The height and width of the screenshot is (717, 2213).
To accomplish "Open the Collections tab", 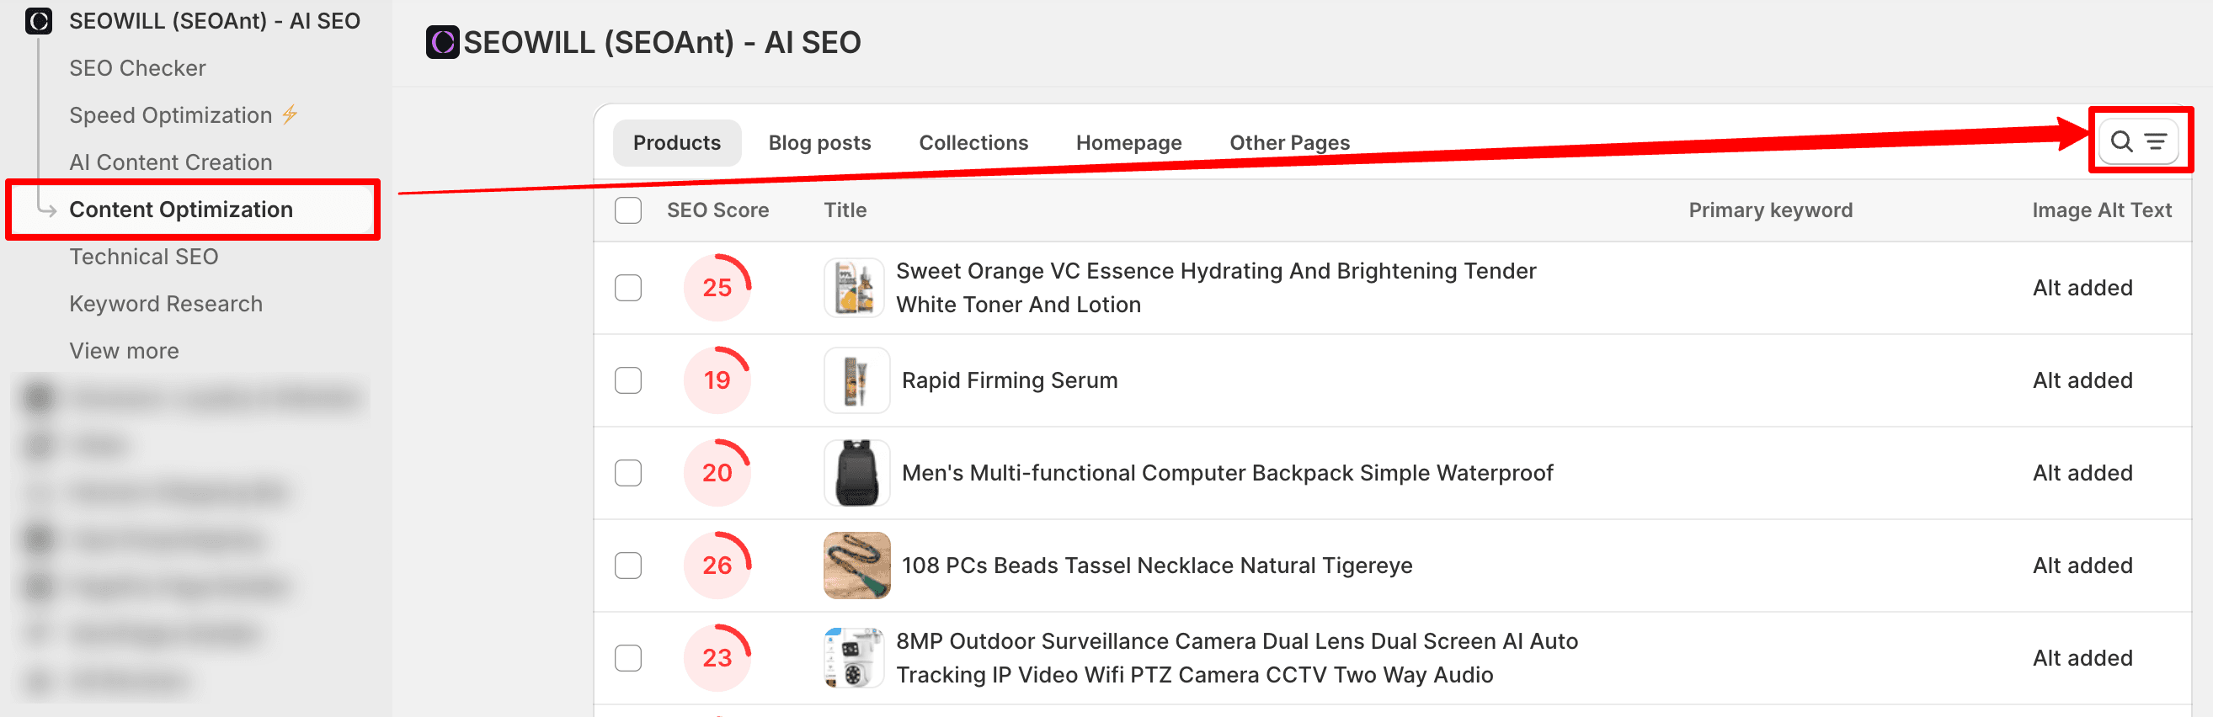I will click(x=973, y=142).
